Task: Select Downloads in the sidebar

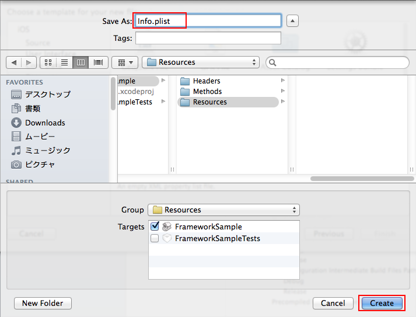Action: [38, 123]
